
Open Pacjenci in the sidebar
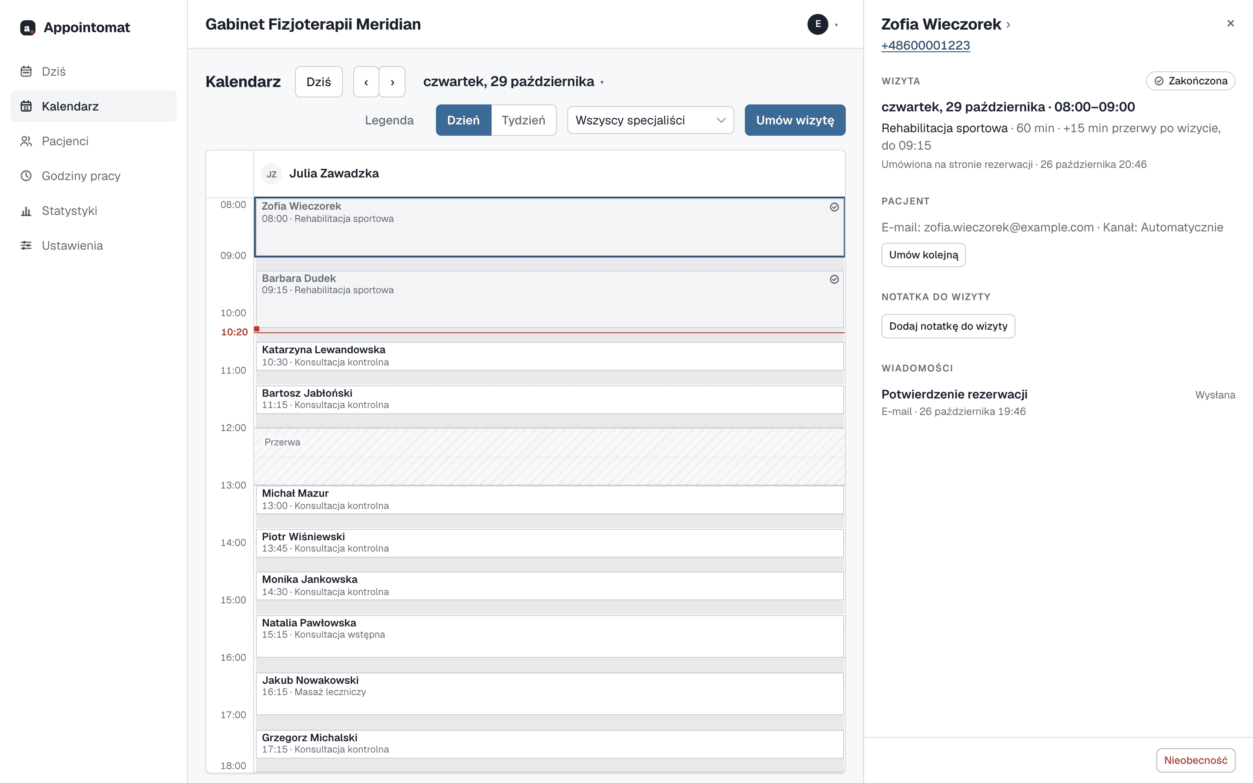[x=93, y=141]
